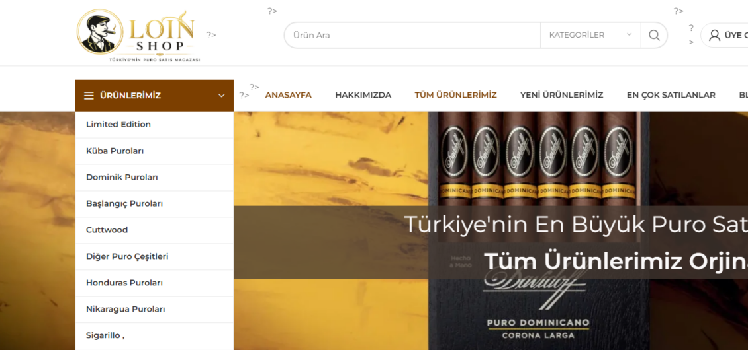Select Cuttwood category
The height and width of the screenshot is (350, 748).
click(154, 230)
